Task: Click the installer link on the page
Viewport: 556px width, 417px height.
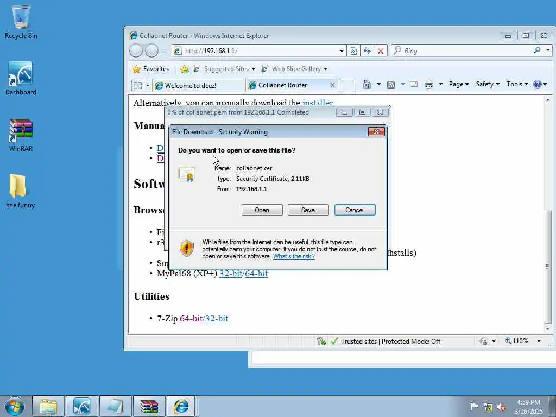Action: click(x=318, y=103)
